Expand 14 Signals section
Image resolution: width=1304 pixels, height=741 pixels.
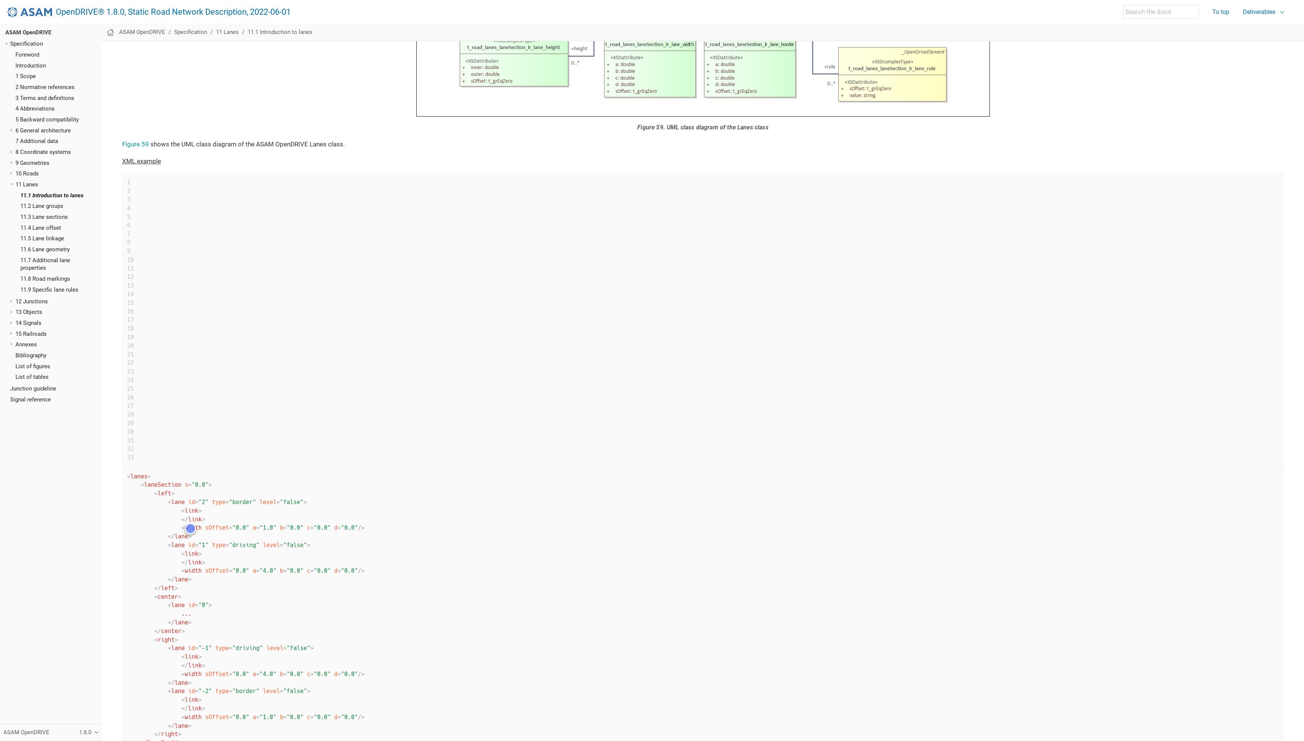11,323
